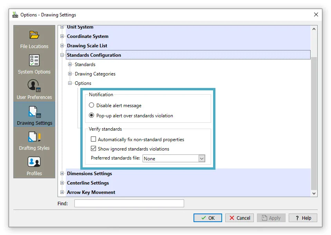Enable Automatically fix non-standard properties
The height and width of the screenshot is (235, 331).
point(93,139)
